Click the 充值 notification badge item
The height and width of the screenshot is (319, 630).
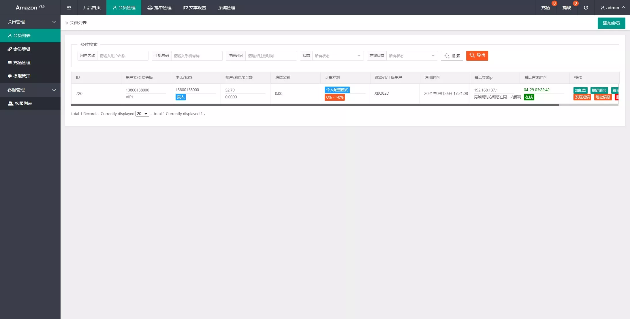pyautogui.click(x=546, y=7)
